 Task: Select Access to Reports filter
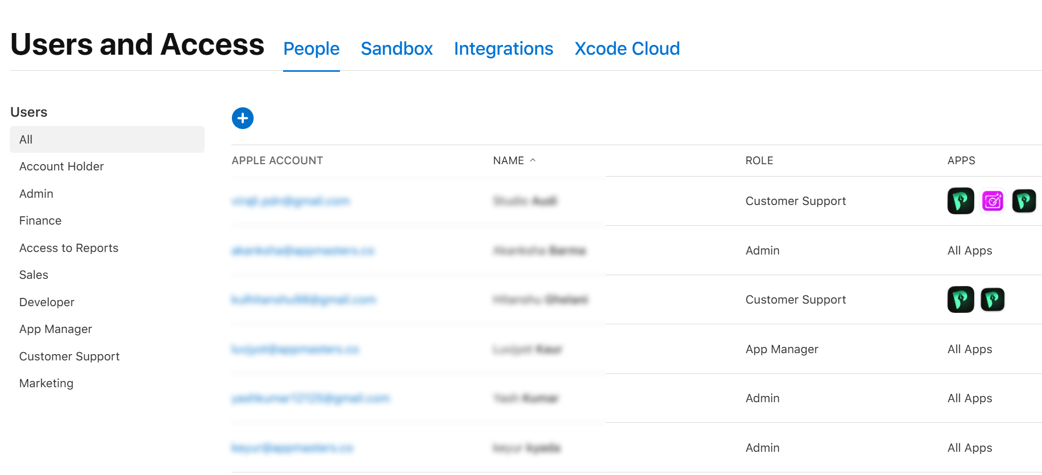(x=69, y=248)
